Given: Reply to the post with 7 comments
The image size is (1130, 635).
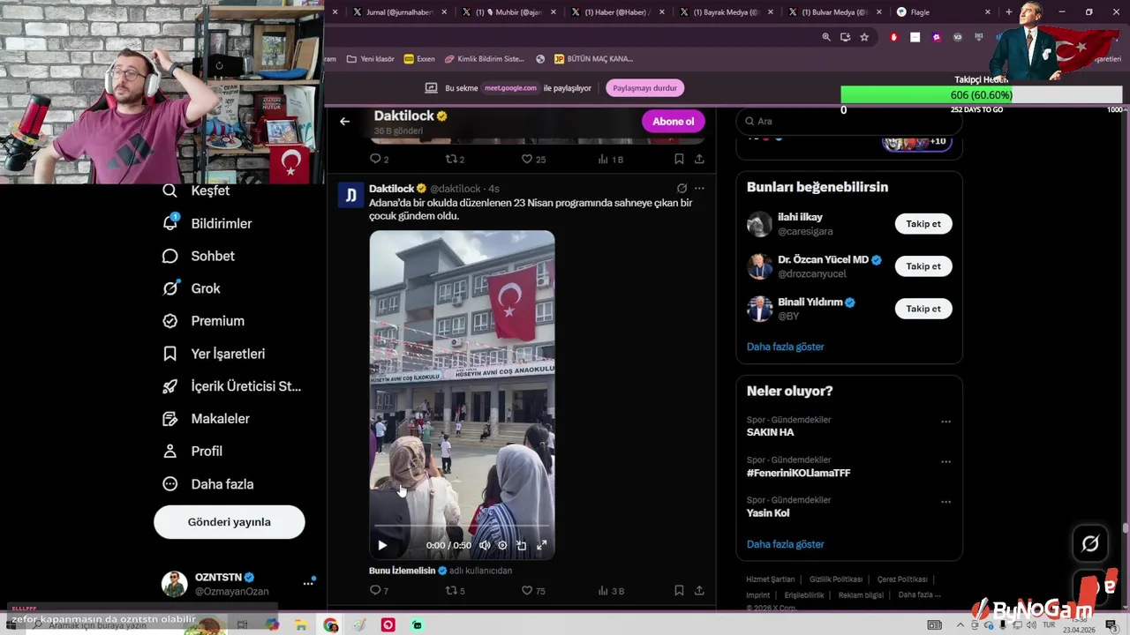Looking at the screenshot, I should (x=379, y=590).
